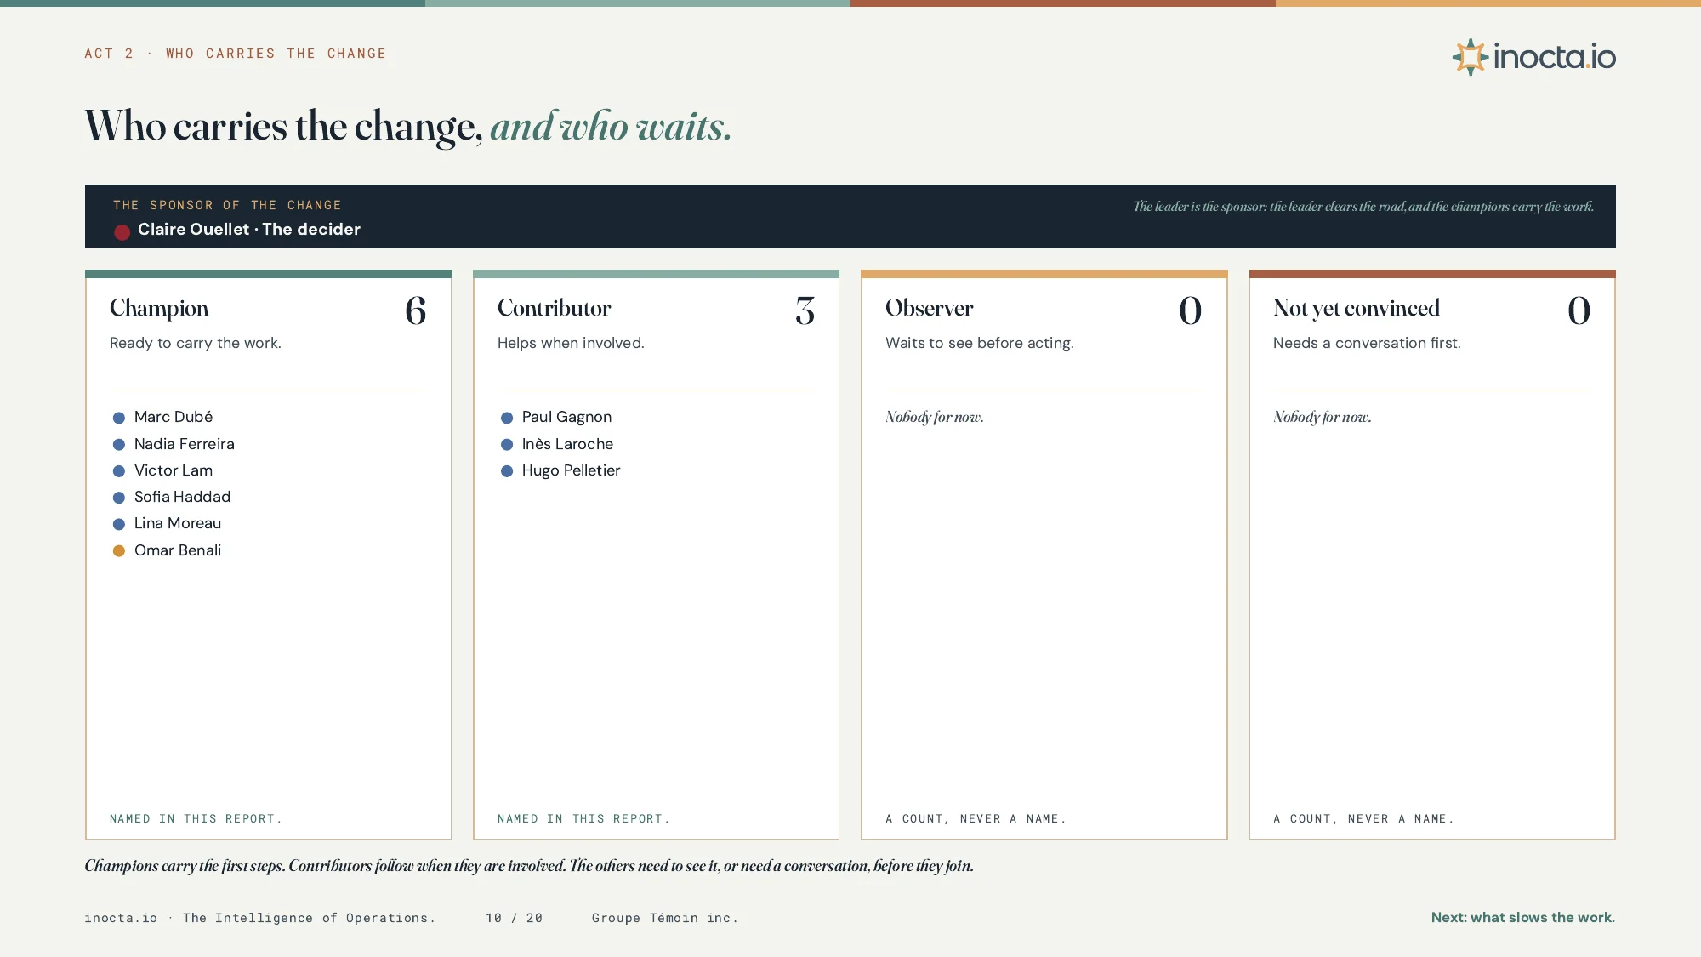The image size is (1701, 957).
Task: Click 'Groupe Témoin inc.' in the footer
Action: tap(665, 918)
